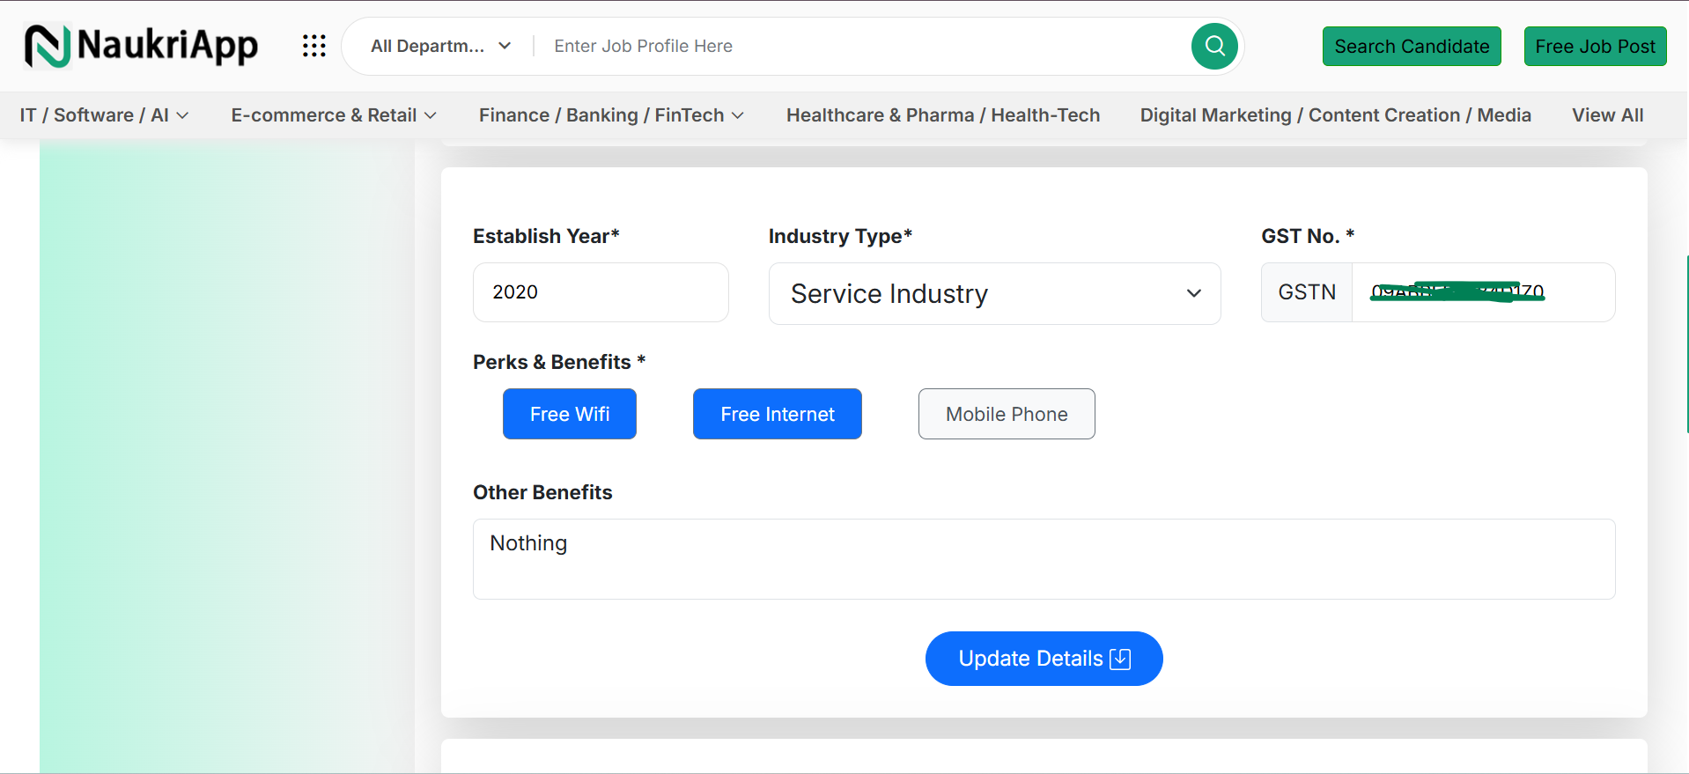The image size is (1689, 774).
Task: Open the All Departments dropdown
Action: click(440, 46)
